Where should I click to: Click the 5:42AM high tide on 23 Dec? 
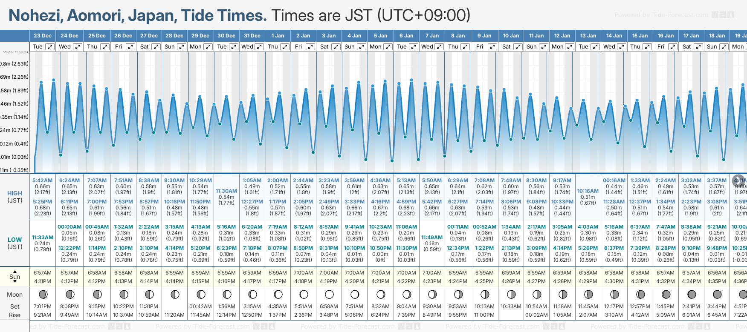pos(42,180)
